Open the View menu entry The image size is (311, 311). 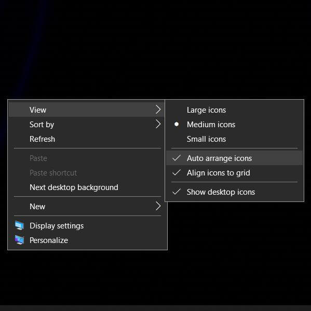[87, 110]
